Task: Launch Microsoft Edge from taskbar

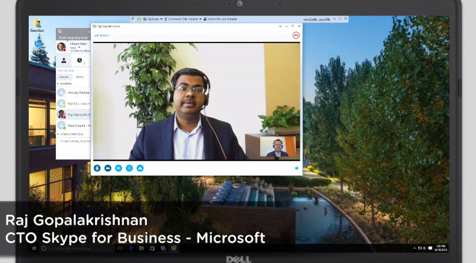Action: click(x=131, y=248)
